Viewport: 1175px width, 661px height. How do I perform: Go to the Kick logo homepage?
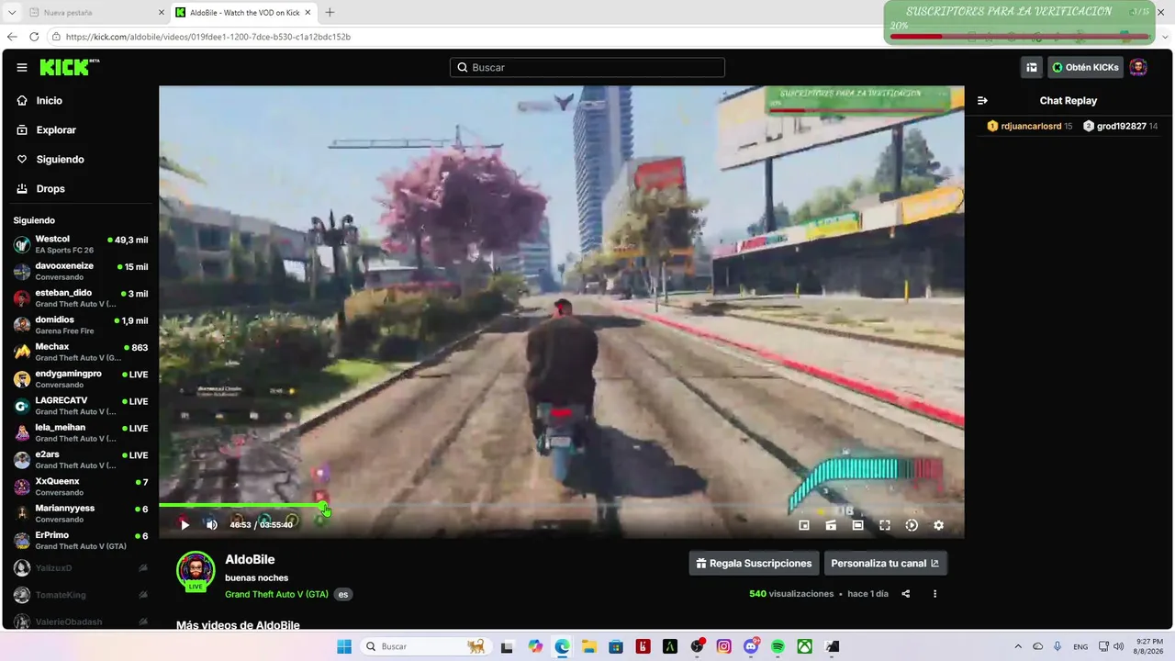(x=70, y=67)
